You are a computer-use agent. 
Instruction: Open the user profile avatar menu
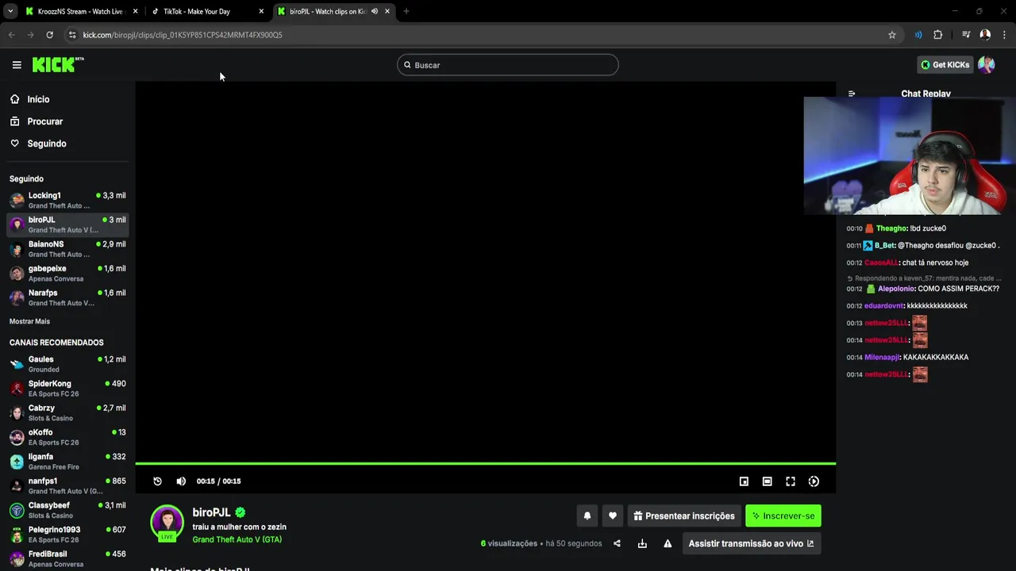[987, 65]
